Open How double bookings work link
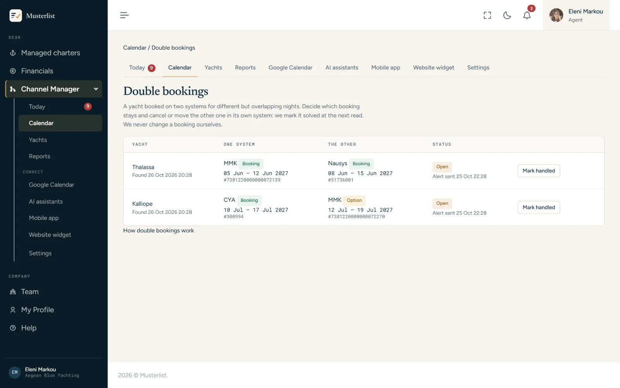 [x=158, y=230]
